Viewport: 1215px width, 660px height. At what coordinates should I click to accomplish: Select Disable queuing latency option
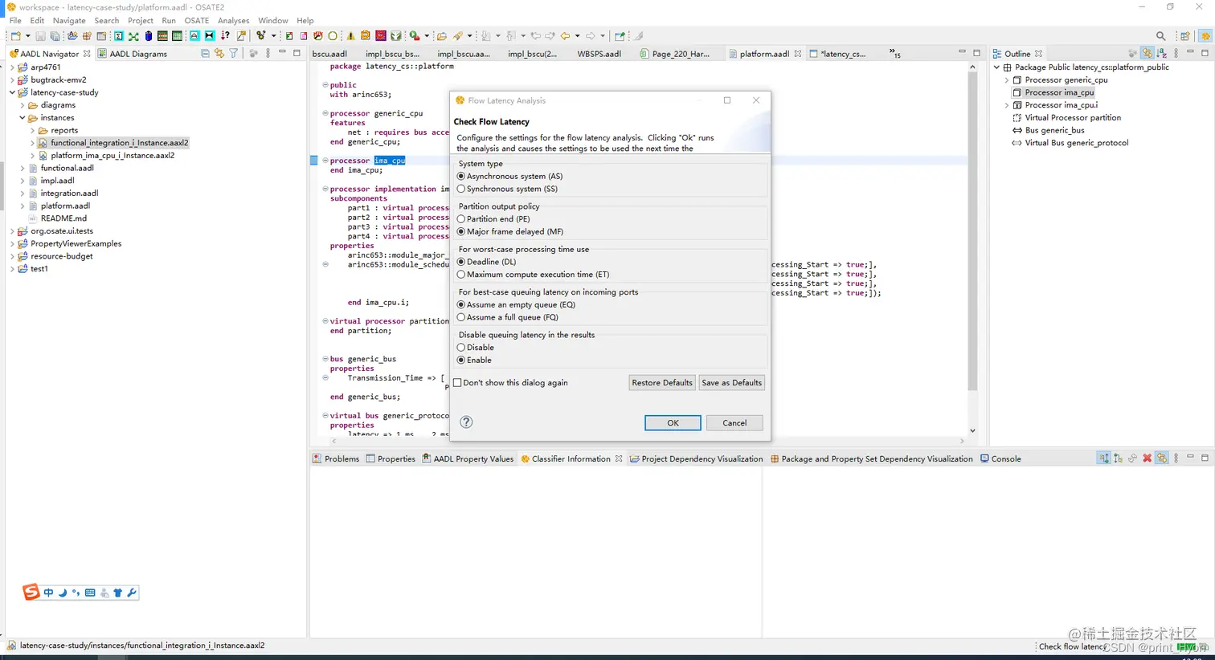pyautogui.click(x=475, y=348)
